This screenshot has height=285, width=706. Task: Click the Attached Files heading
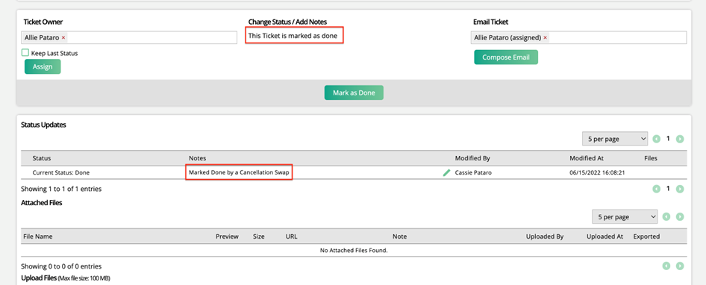(42, 203)
